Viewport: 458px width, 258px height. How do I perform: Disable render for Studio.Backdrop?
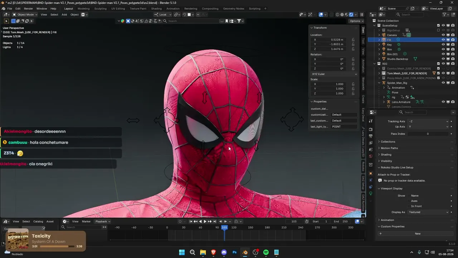[x=453, y=59]
